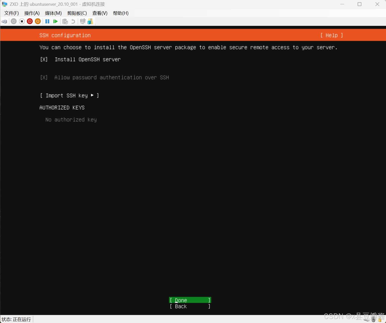Click the Start VM power icon
386x323 pixels.
[14, 21]
